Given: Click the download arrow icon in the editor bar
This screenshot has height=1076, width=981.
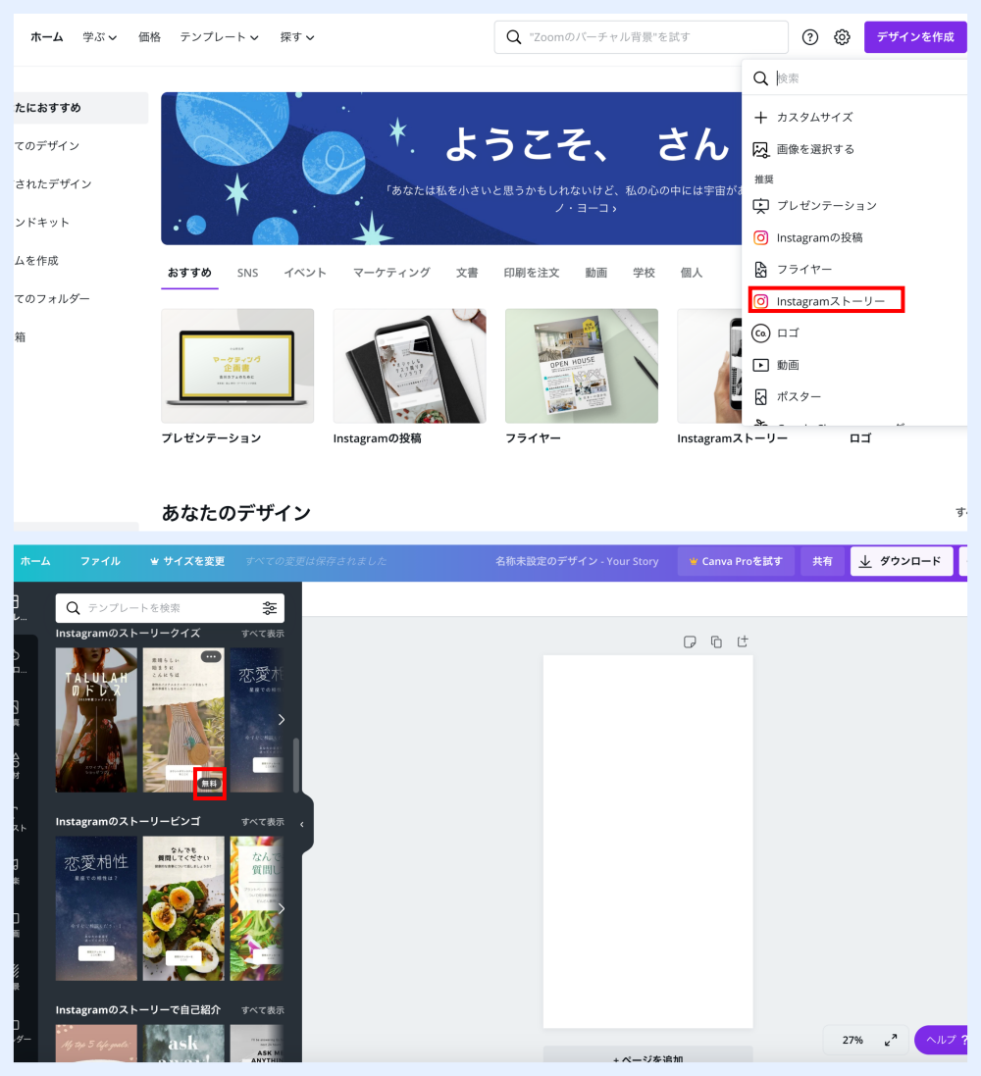Looking at the screenshot, I should [x=865, y=561].
